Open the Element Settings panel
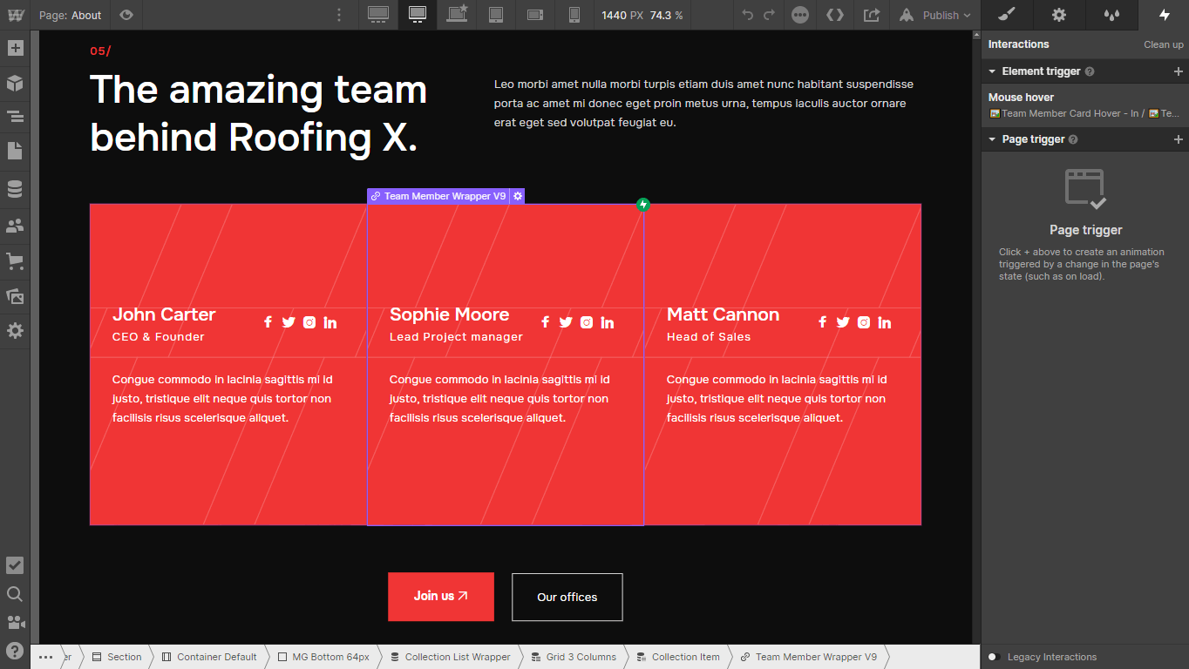This screenshot has width=1189, height=669. (1058, 15)
